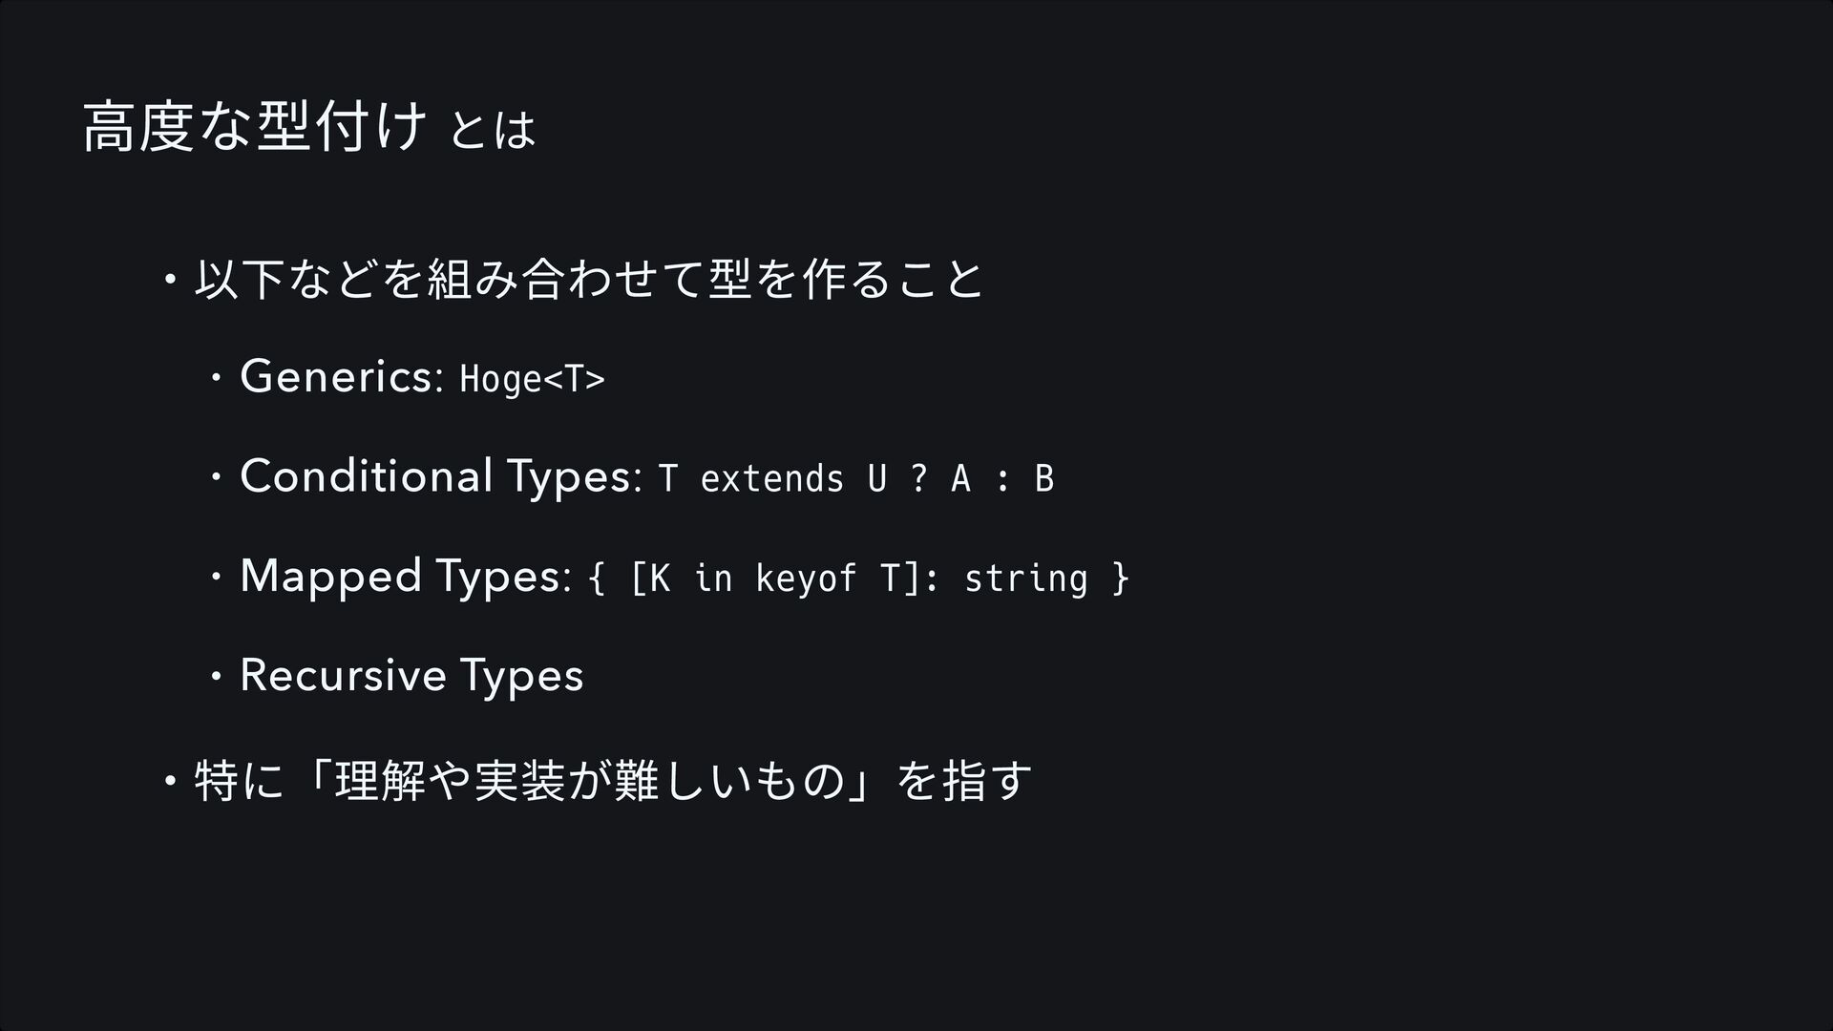Click the "Generics:" label

[341, 376]
